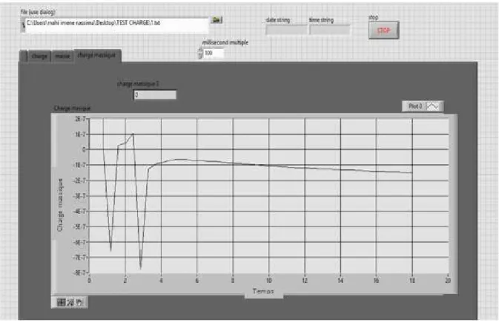The image size is (499, 323).
Task: Click the file (use dialog) label
Action: tap(38, 12)
